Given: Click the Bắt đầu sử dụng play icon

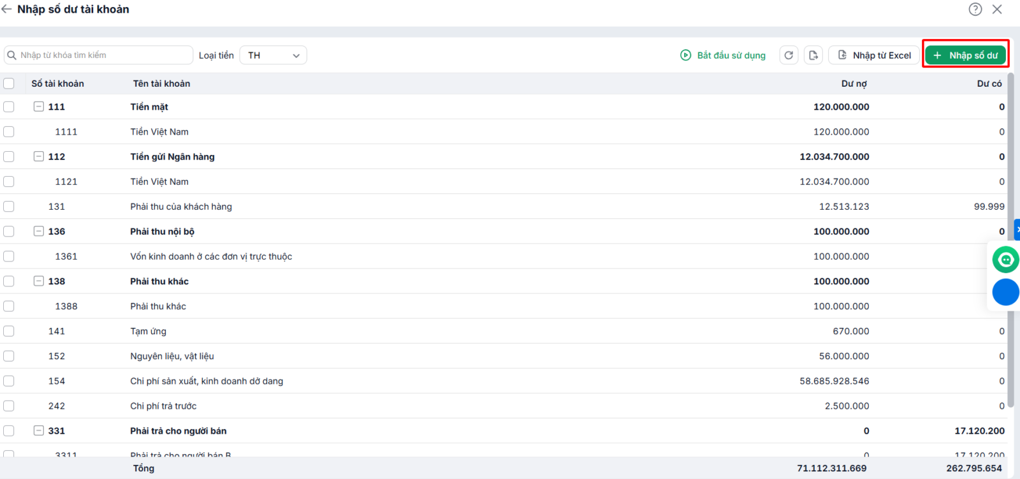Looking at the screenshot, I should click(685, 55).
